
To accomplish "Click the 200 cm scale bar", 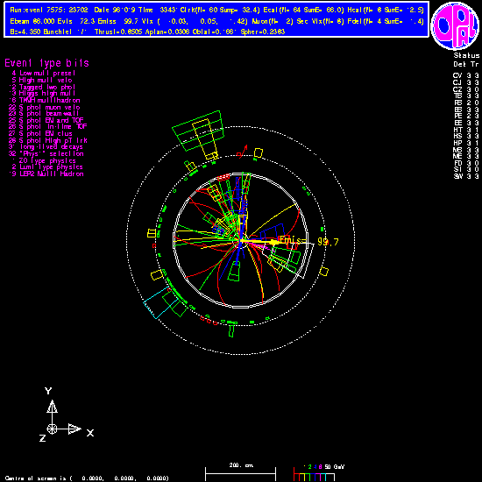I will [x=240, y=471].
